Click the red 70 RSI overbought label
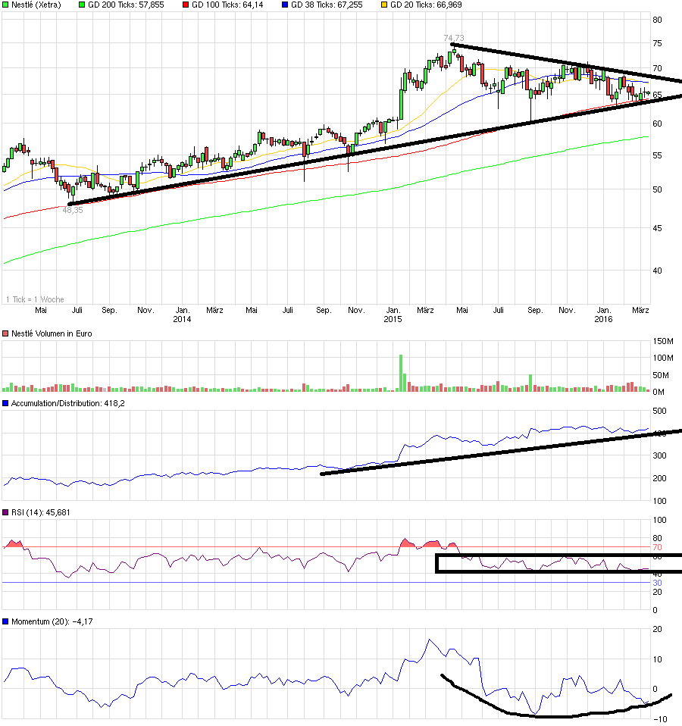 click(657, 548)
